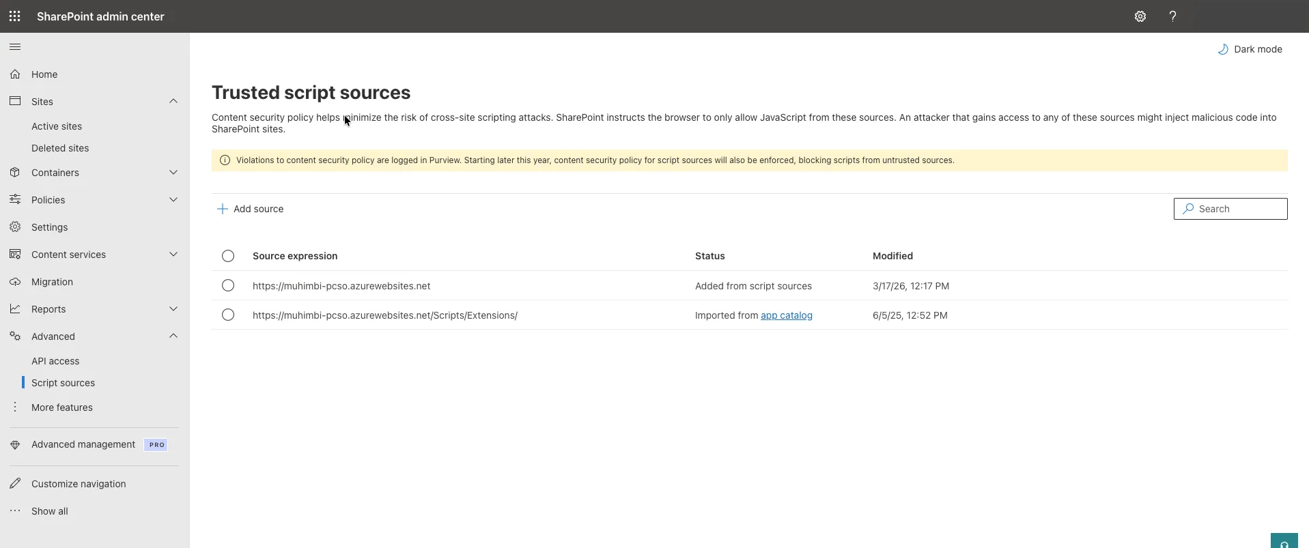Open Advanced management PRO
This screenshot has height=548, width=1309.
tap(83, 444)
